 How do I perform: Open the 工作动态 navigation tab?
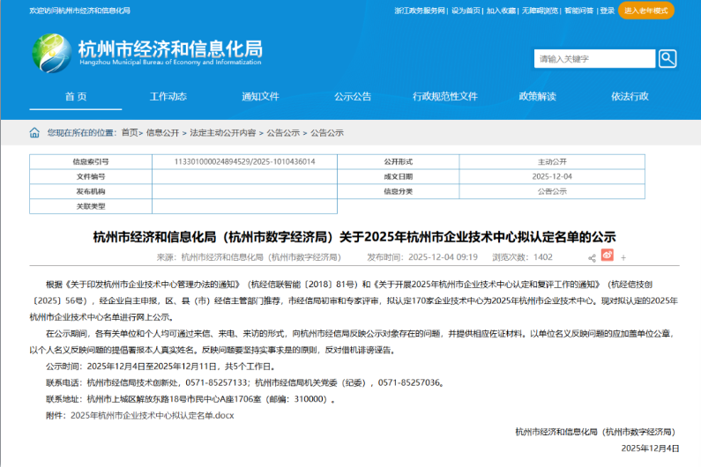[x=168, y=96]
